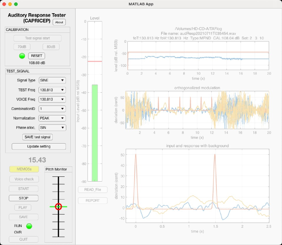
Task: Toggle the MEMO5s yellow button
Action: coord(23,169)
